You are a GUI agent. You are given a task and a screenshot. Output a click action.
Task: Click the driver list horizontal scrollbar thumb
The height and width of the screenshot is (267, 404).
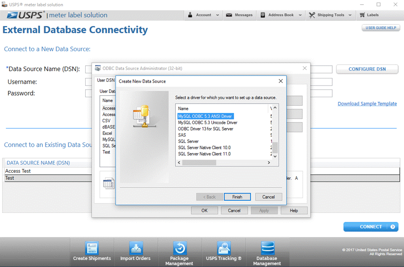[199, 163]
